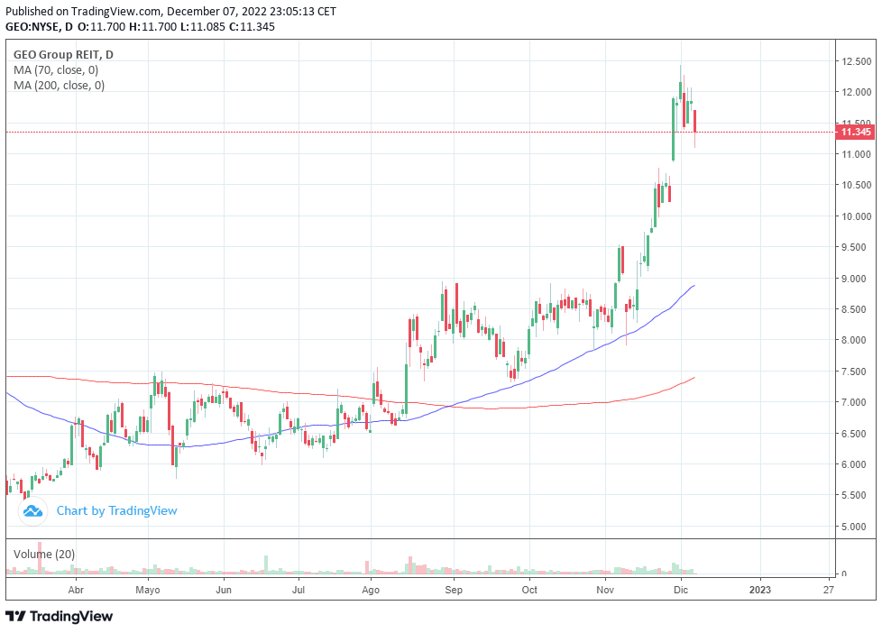Click the 'Jun' date axis label
Image resolution: width=882 pixels, height=633 pixels.
coord(224,591)
